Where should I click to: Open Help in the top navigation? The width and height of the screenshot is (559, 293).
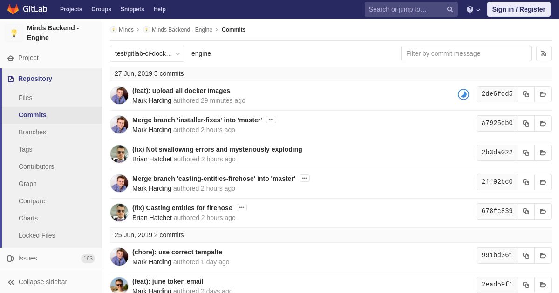point(160,9)
